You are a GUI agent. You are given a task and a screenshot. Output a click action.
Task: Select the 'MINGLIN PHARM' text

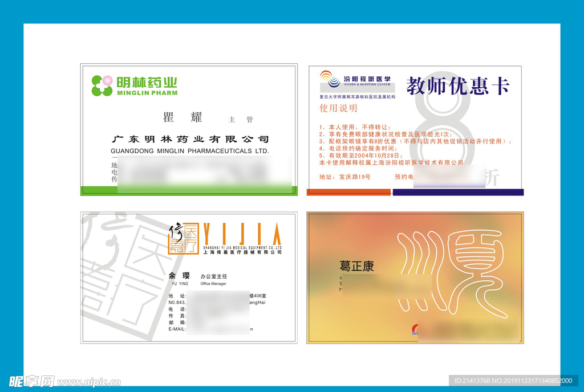tap(147, 93)
